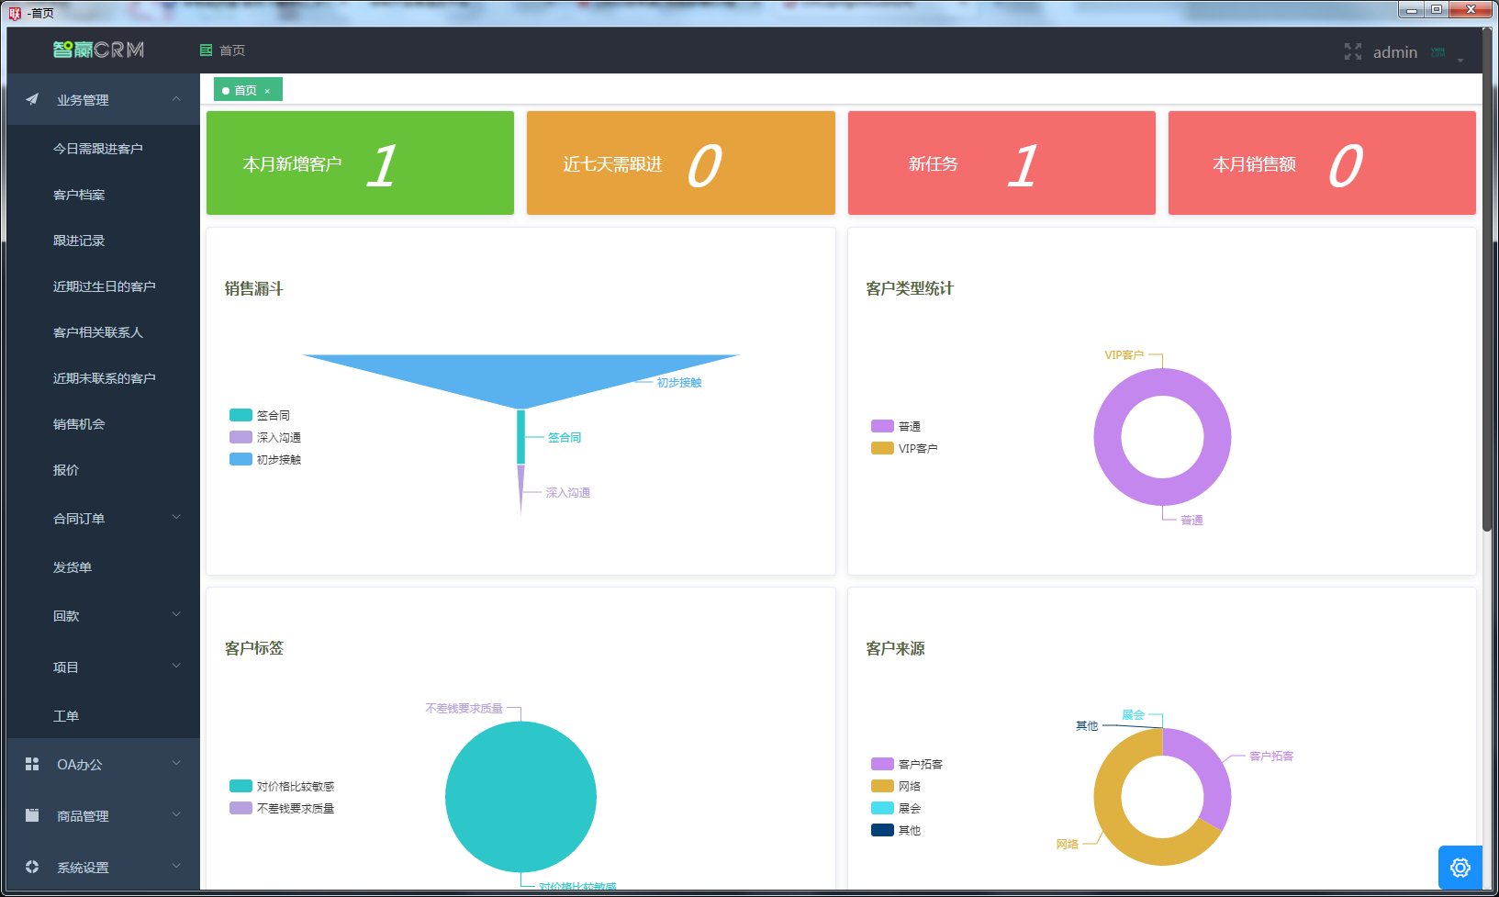The image size is (1499, 897).
Task: Open the admin user dropdown arrow
Action: [x=1460, y=61]
